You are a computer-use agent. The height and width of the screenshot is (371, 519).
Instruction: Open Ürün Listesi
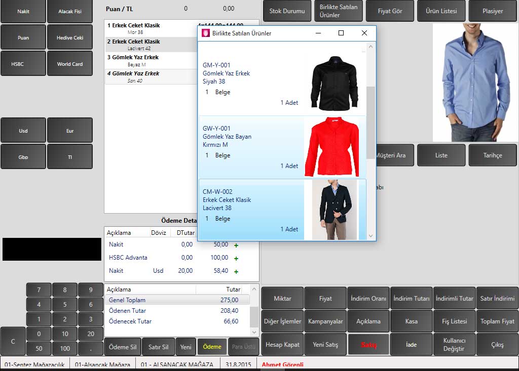click(441, 11)
